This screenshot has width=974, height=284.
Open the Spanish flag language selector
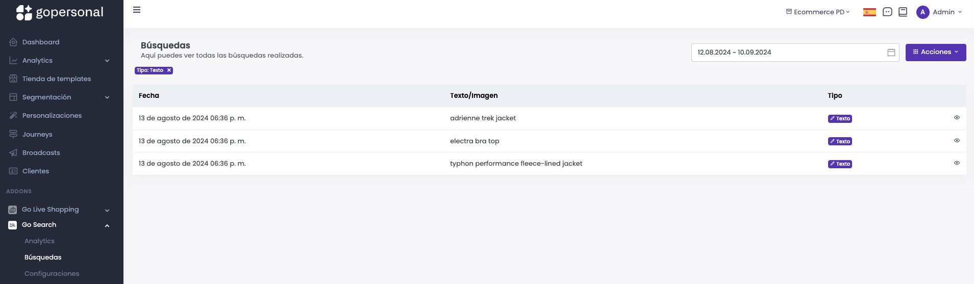click(869, 12)
